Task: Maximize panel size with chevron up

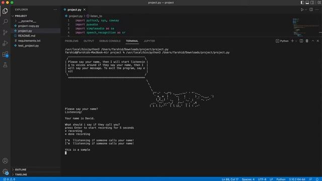Action: click(312, 41)
